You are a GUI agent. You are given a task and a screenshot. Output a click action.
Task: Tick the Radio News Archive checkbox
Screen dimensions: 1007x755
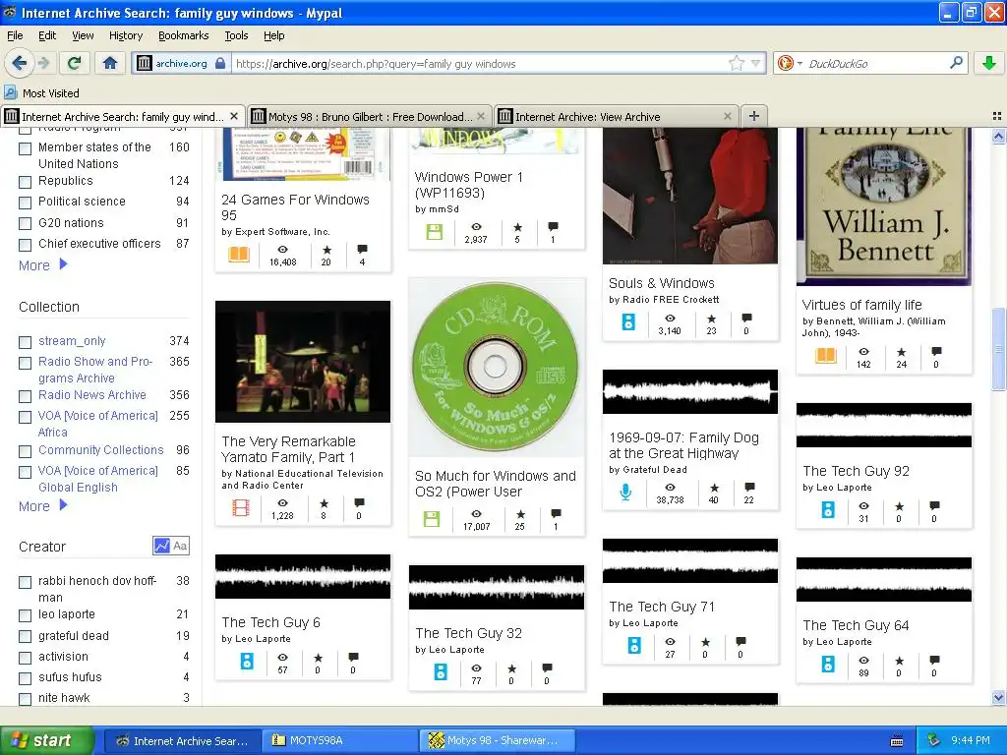[25, 396]
